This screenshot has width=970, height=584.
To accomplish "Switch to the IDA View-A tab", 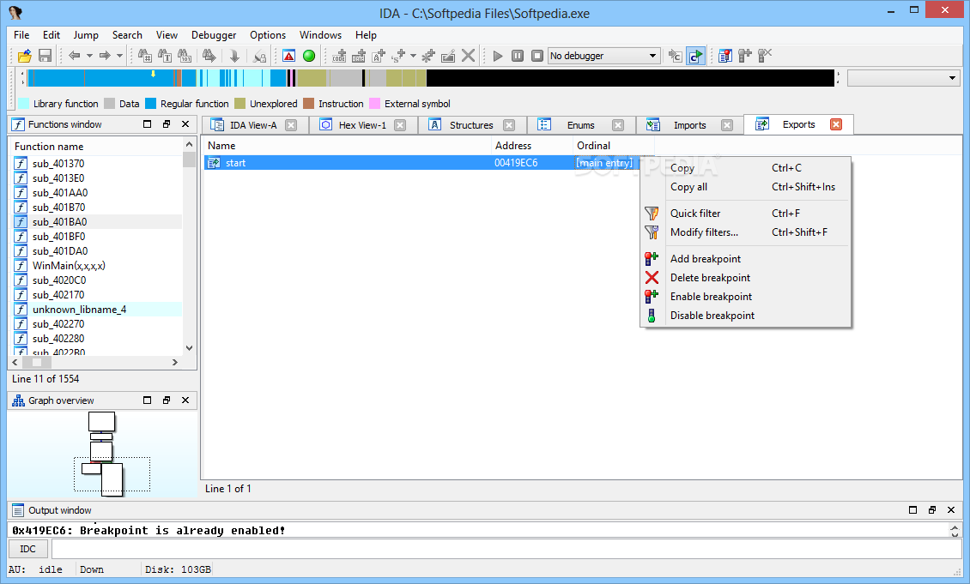I will (253, 125).
